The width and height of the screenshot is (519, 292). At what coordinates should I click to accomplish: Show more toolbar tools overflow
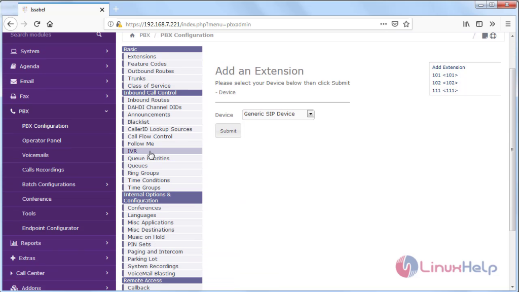point(492,24)
